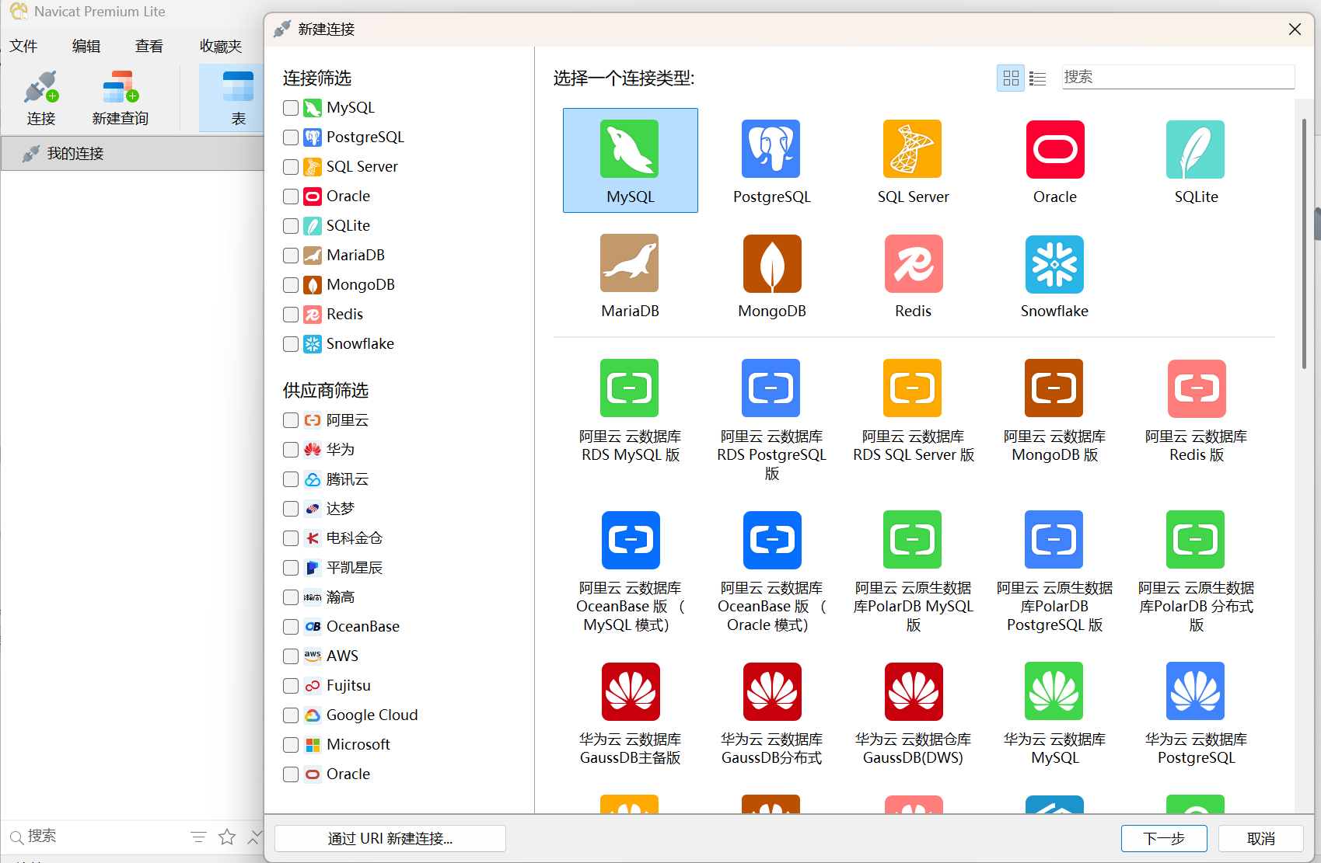The width and height of the screenshot is (1321, 863).
Task: Select OceanBase 版 (MySQL 模式) tile
Action: 630,572
